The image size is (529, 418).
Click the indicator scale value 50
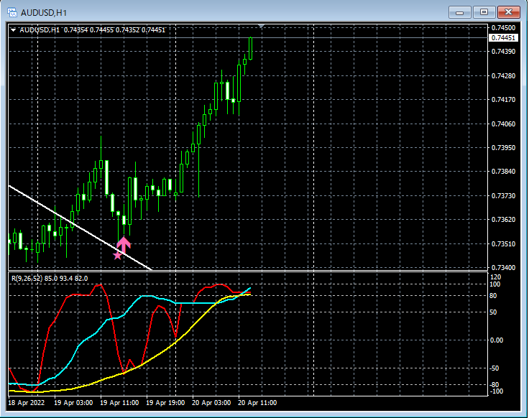click(x=493, y=312)
